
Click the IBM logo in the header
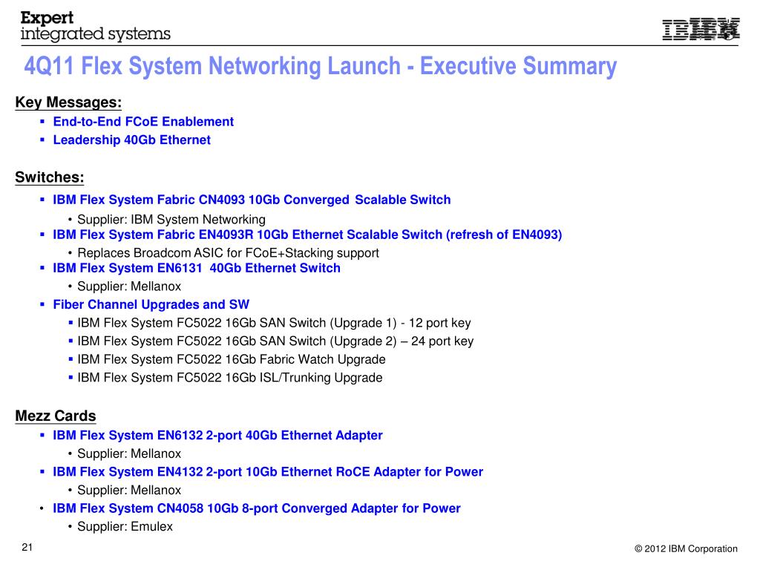pyautogui.click(x=701, y=29)
